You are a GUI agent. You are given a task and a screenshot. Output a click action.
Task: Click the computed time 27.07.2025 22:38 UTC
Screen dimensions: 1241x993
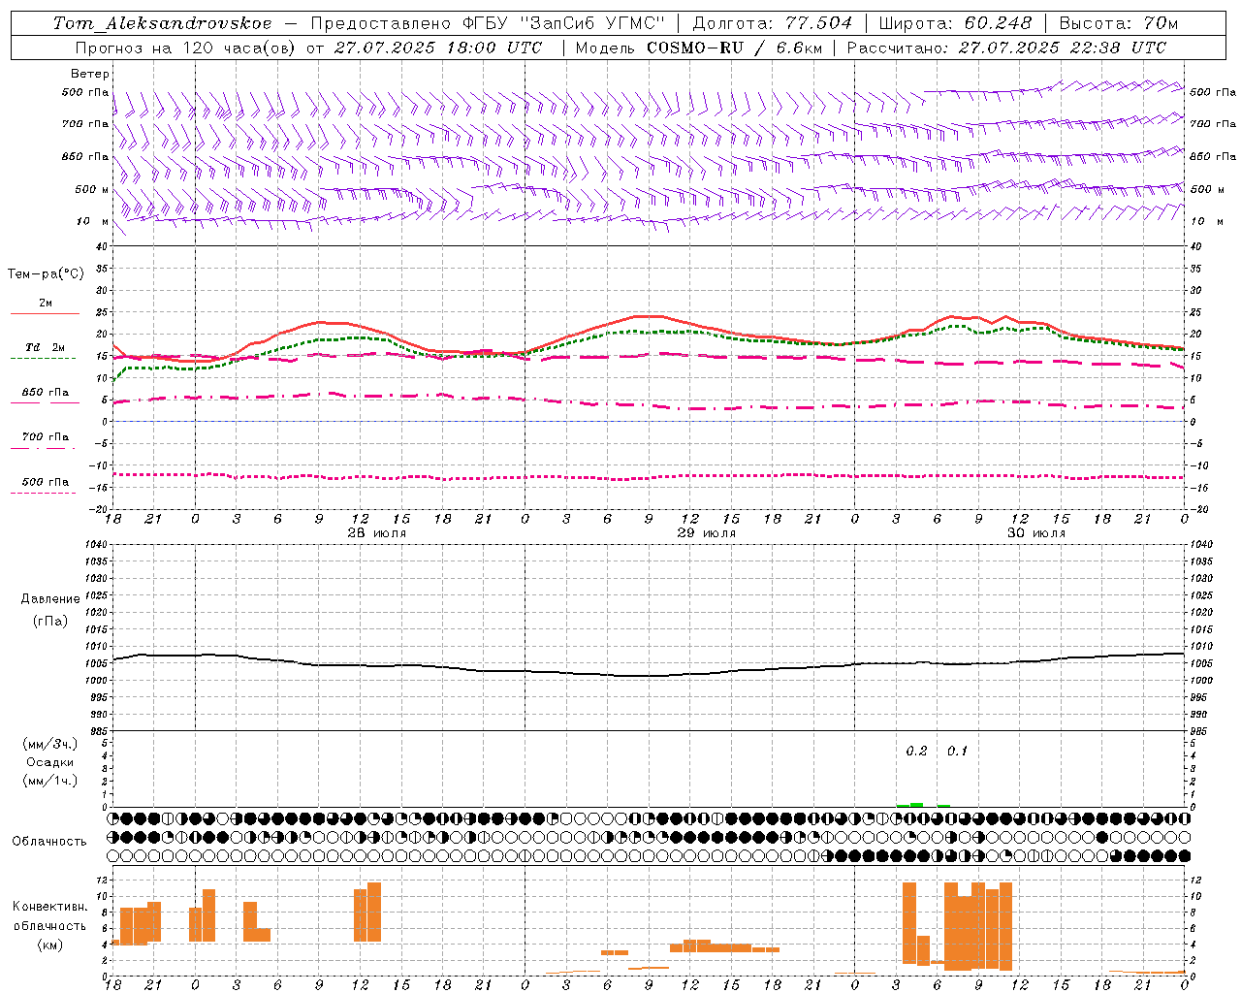[1063, 48]
